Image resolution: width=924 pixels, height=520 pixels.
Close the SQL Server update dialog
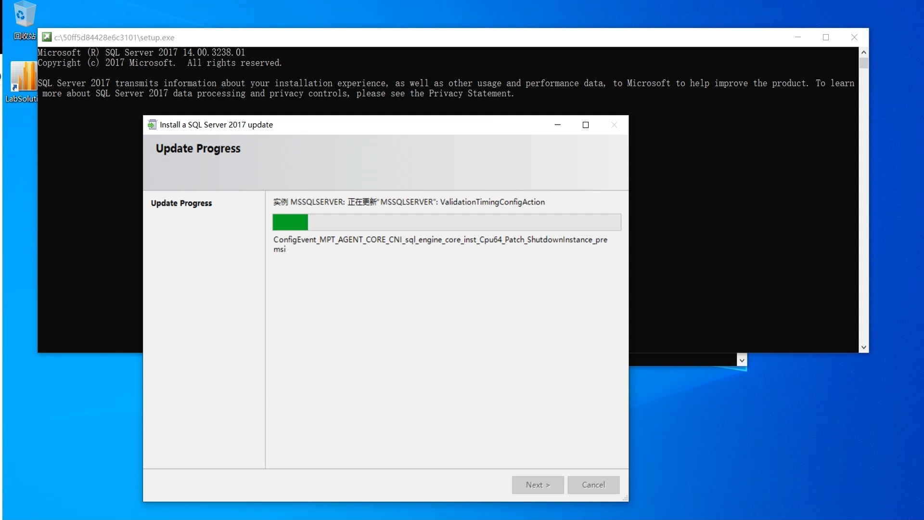(614, 125)
